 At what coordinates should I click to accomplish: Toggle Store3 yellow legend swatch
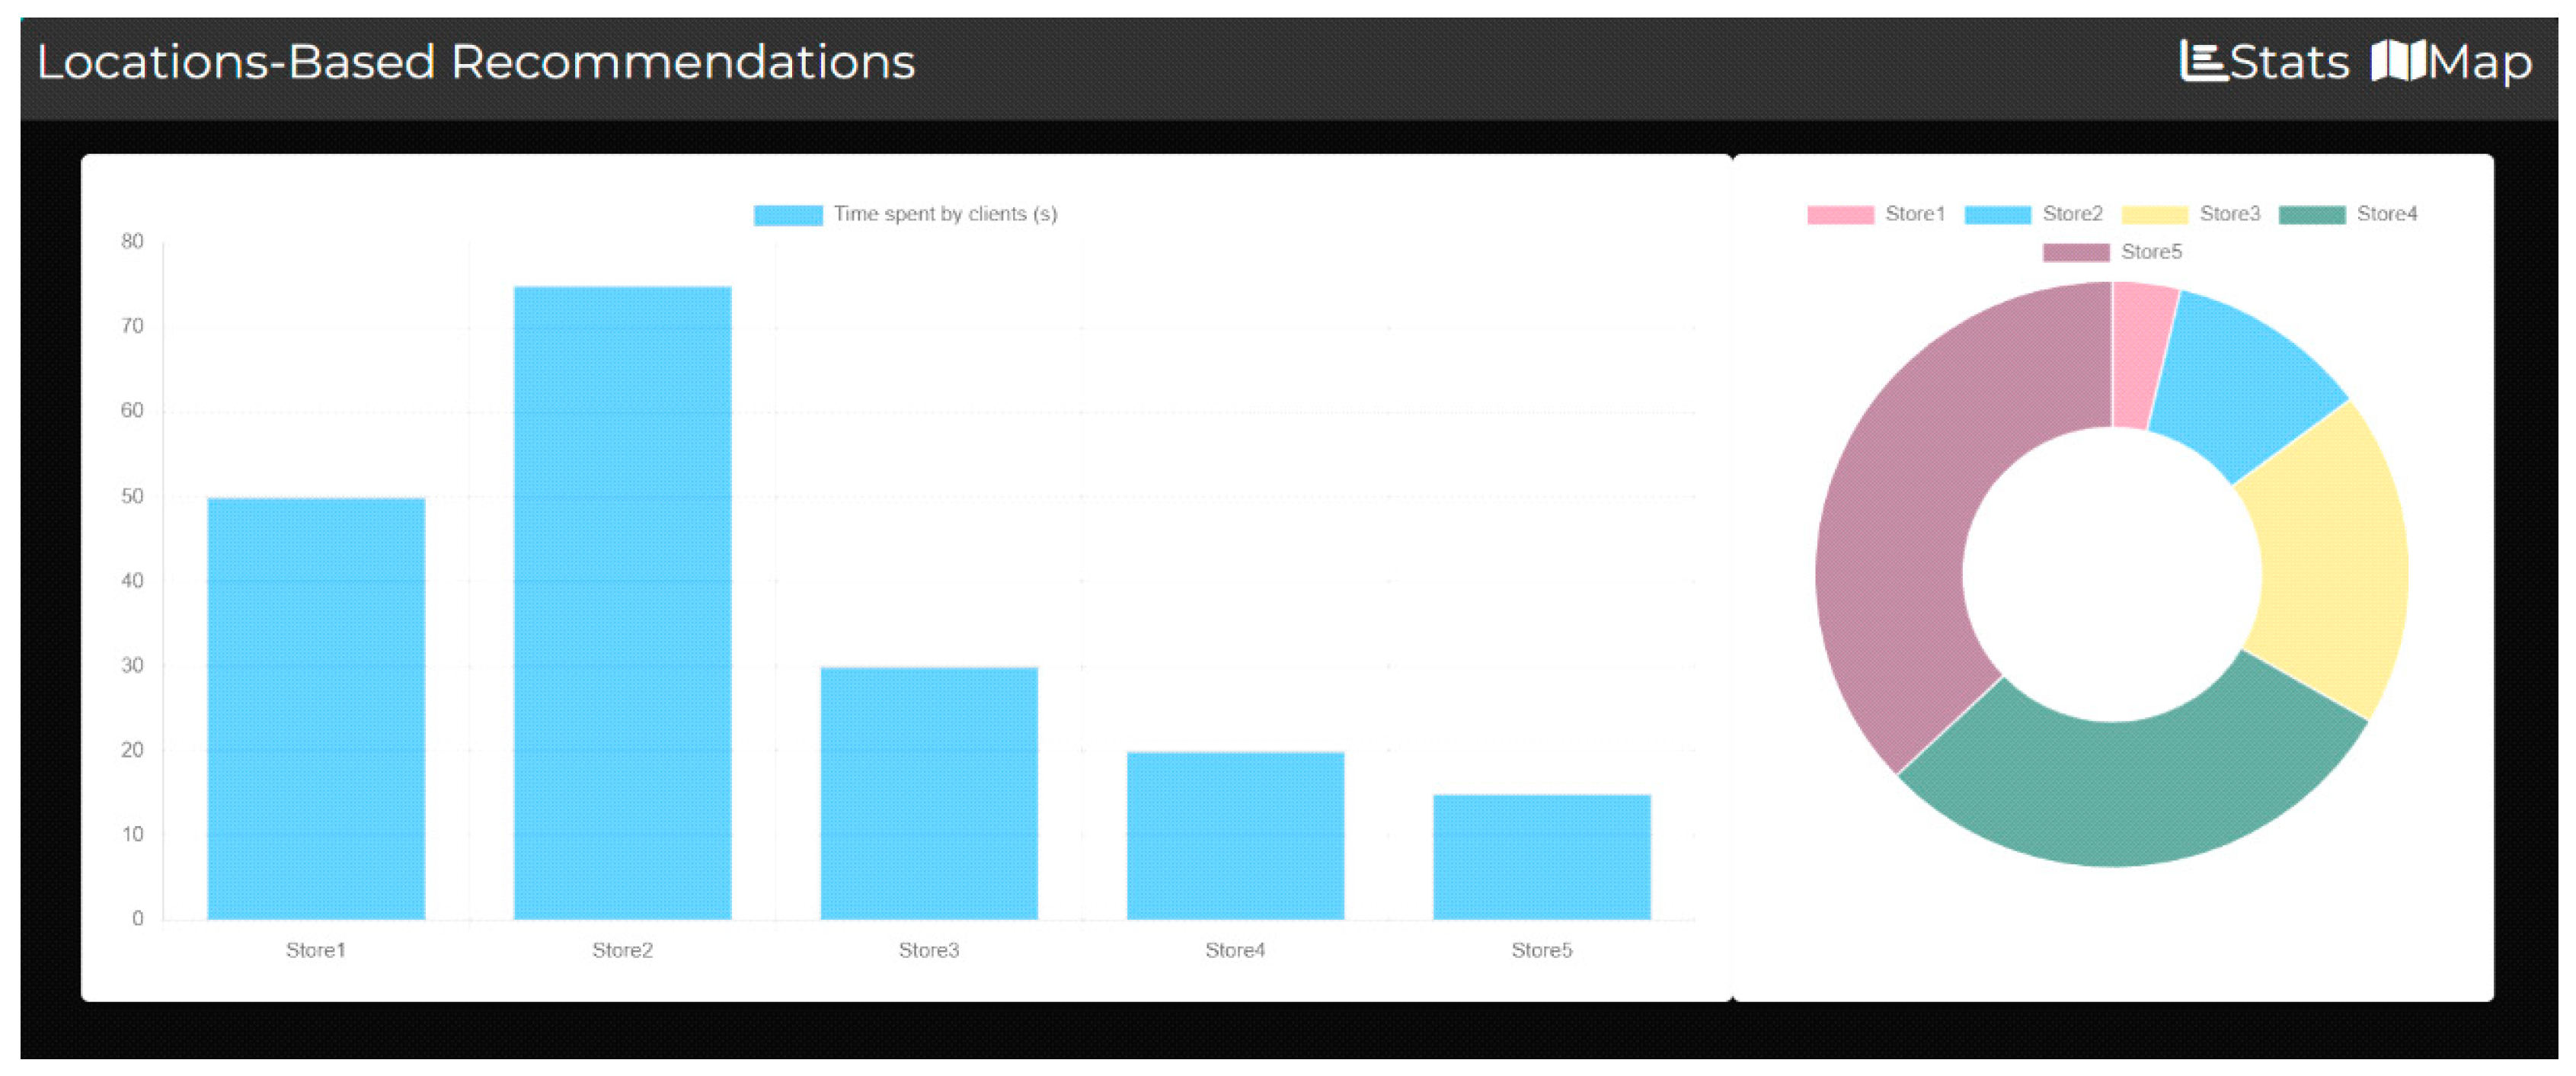[x=2154, y=214]
